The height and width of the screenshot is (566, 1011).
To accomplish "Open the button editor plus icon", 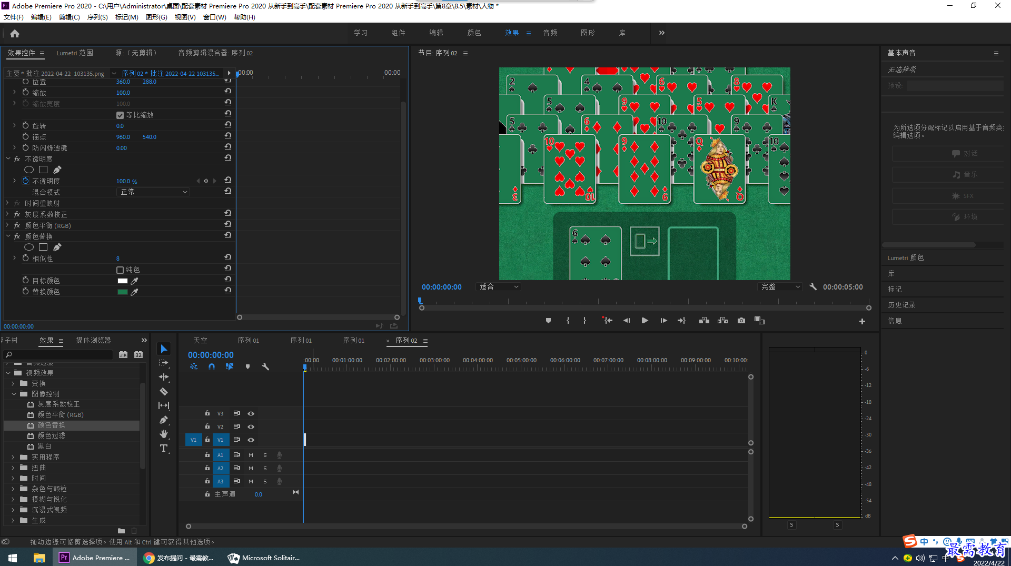I will click(862, 321).
